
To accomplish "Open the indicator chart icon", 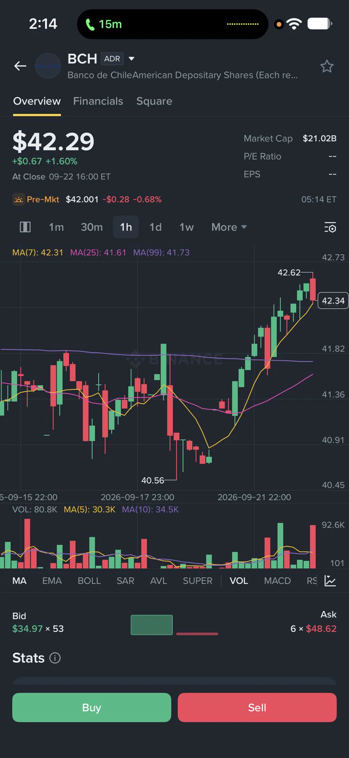I will coord(330,581).
